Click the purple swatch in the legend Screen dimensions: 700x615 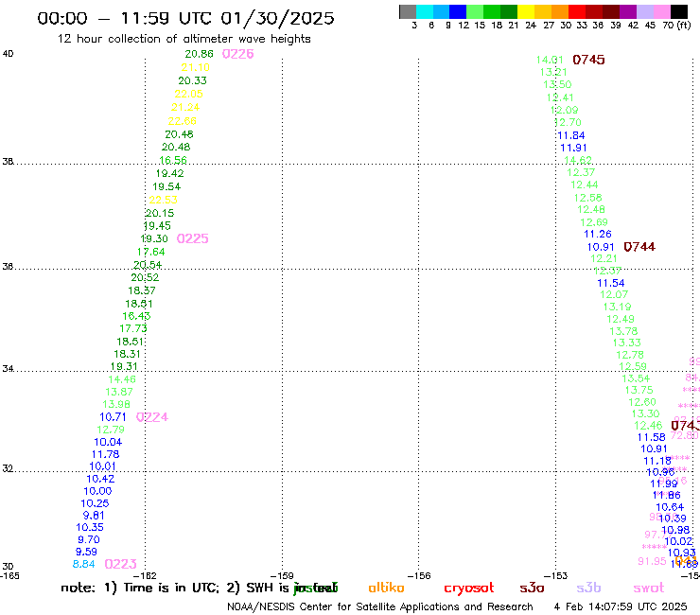click(x=627, y=11)
